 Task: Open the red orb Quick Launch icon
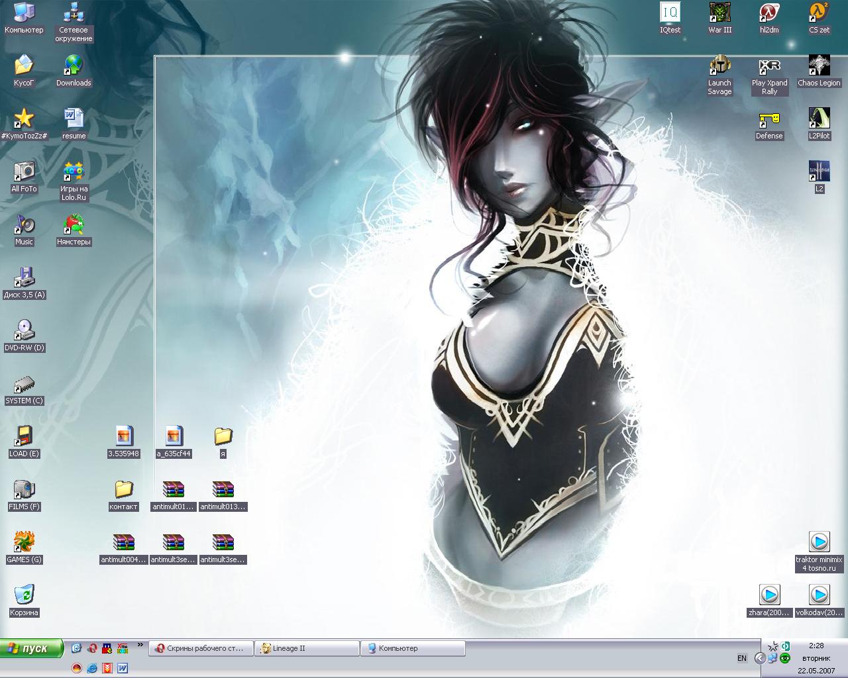[x=77, y=668]
